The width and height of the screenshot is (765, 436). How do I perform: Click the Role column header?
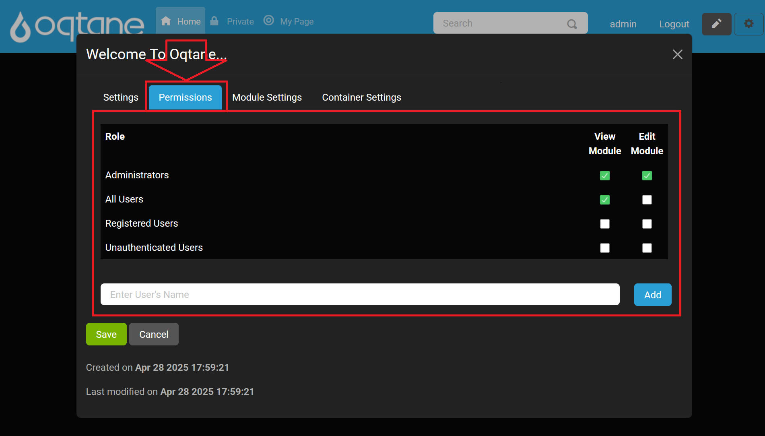(x=115, y=136)
